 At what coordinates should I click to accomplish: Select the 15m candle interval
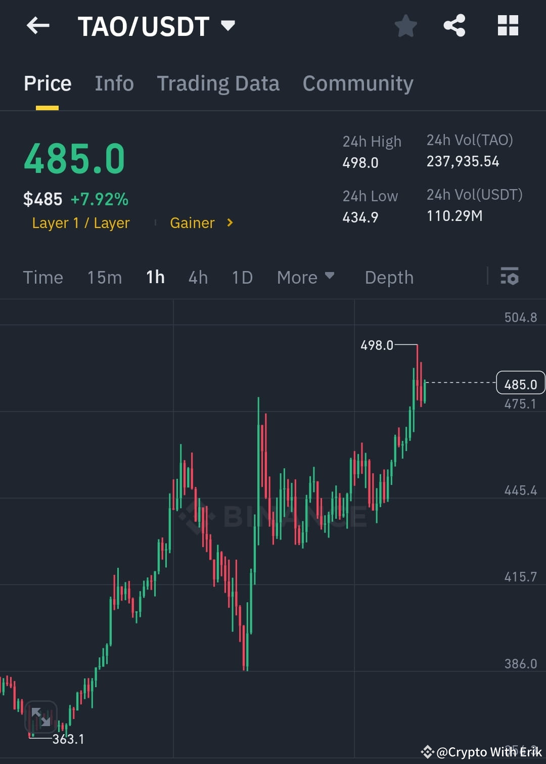pos(104,277)
